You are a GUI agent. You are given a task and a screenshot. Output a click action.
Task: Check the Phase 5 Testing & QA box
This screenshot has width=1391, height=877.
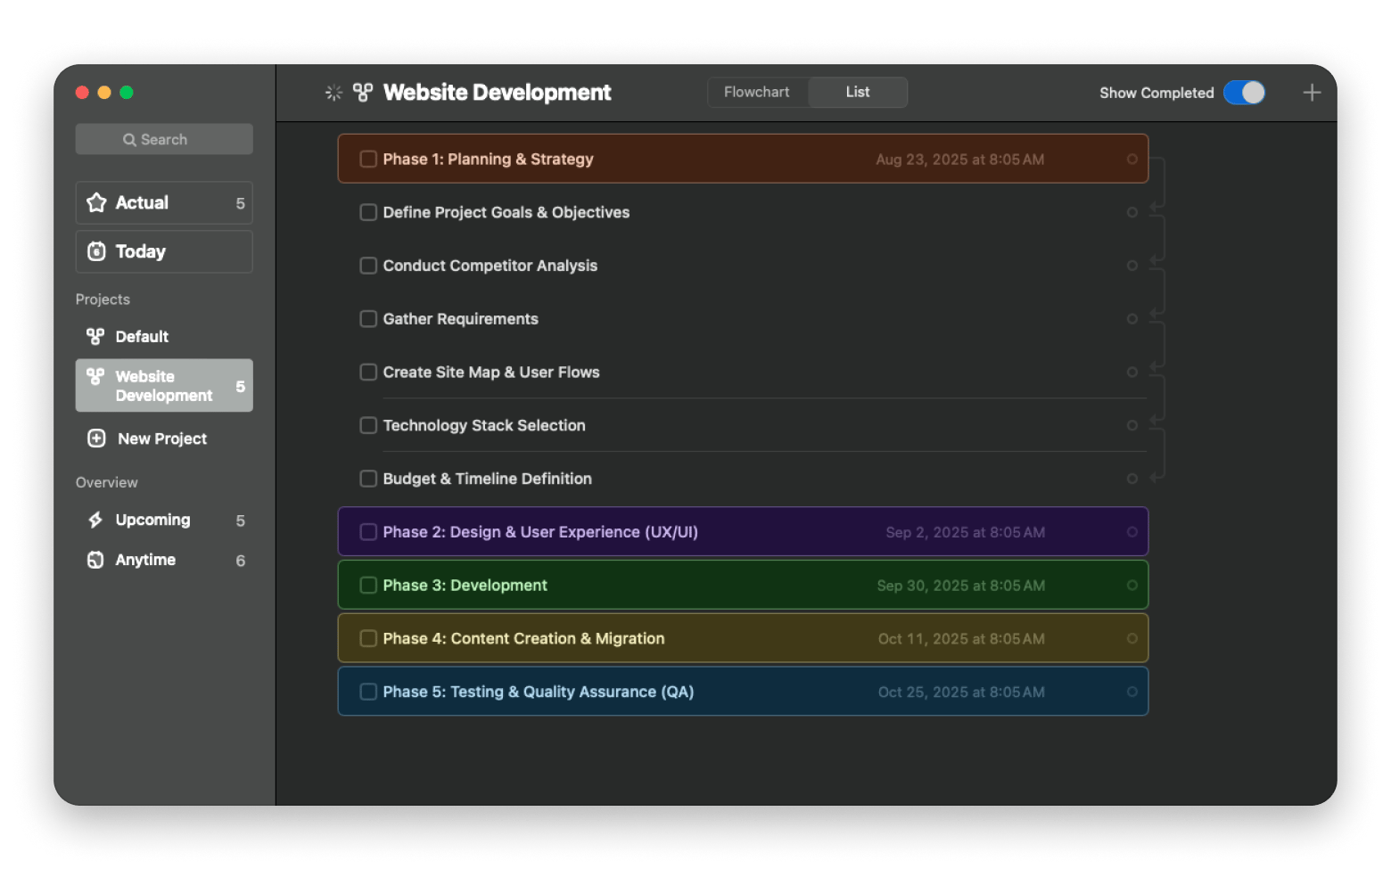click(x=368, y=692)
